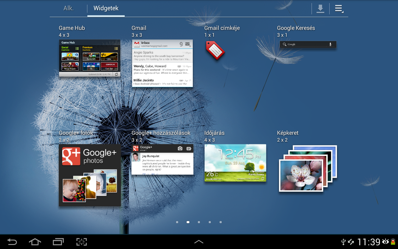Tap the microphone icon in Google search widget

(x=331, y=45)
